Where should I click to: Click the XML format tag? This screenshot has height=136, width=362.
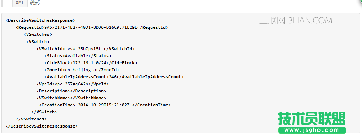tap(20, 3)
